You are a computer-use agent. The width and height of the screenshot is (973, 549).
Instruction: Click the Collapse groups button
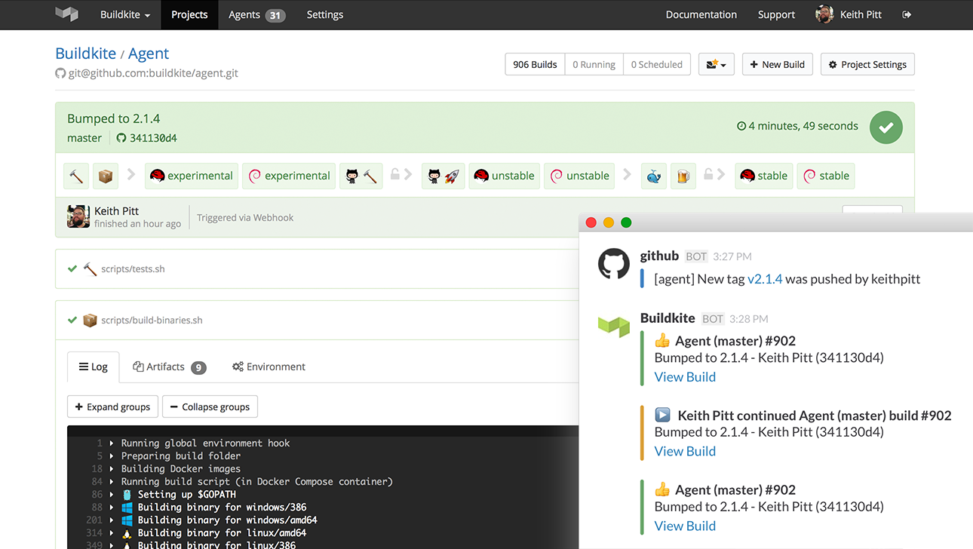click(210, 406)
